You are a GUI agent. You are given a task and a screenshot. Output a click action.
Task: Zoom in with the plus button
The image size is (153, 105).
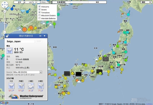[5, 11]
